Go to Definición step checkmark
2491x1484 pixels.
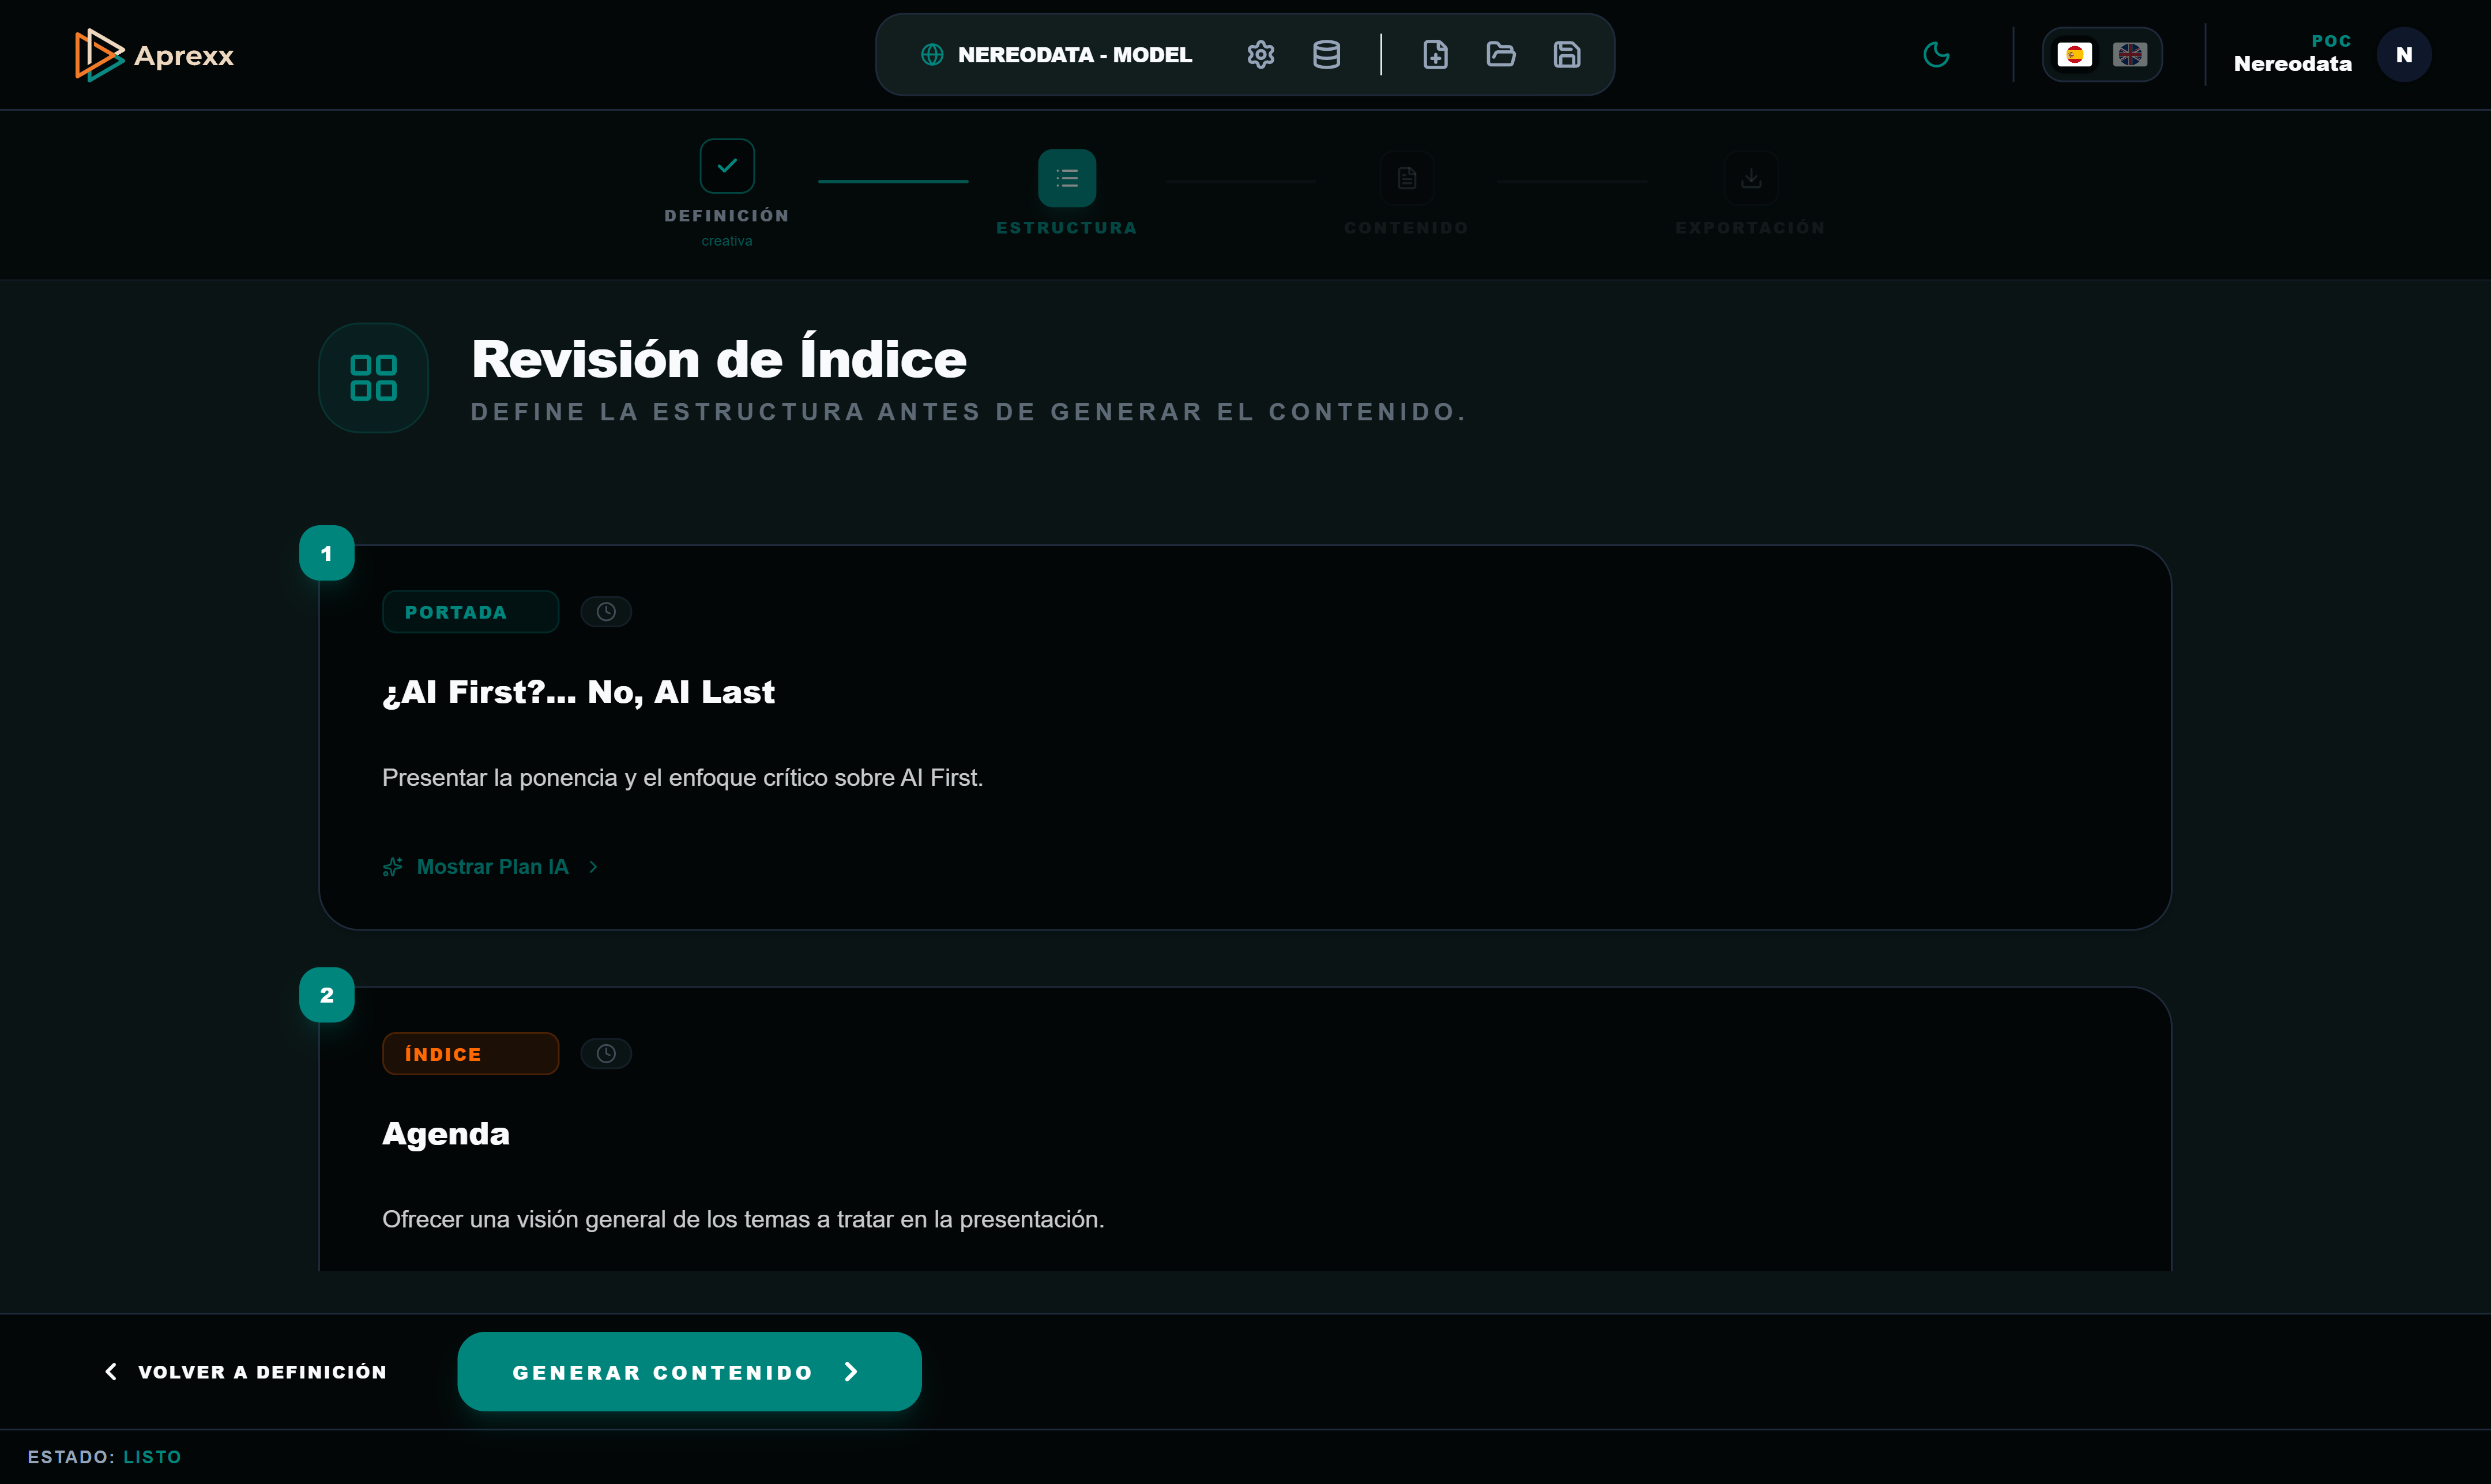pos(727,166)
